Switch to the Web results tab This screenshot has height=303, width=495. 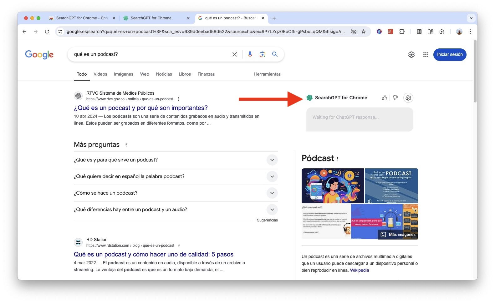coord(145,74)
